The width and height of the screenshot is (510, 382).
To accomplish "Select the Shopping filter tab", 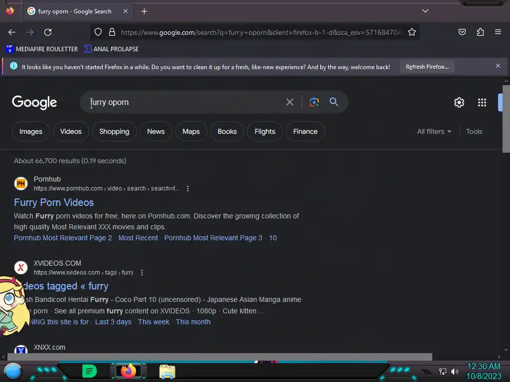I will tap(114, 131).
